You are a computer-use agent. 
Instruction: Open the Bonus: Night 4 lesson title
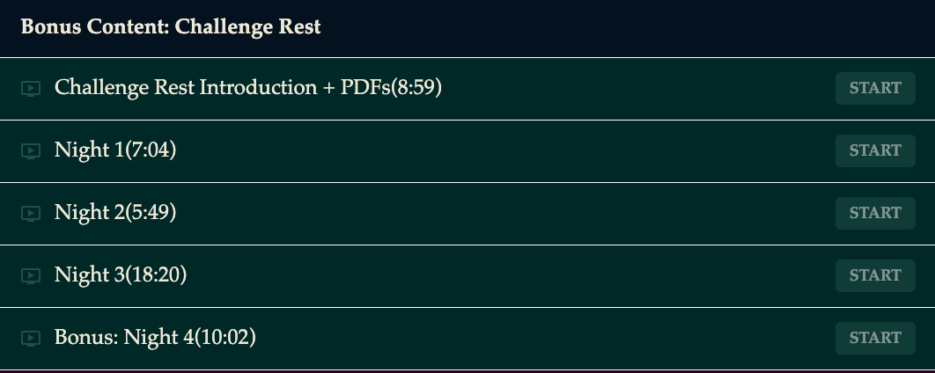pyautogui.click(x=155, y=338)
